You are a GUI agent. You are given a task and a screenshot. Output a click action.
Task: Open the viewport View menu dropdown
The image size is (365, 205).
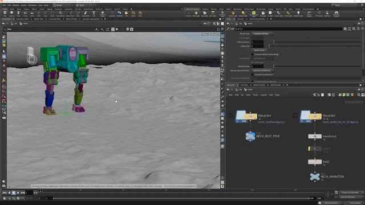click(x=9, y=29)
